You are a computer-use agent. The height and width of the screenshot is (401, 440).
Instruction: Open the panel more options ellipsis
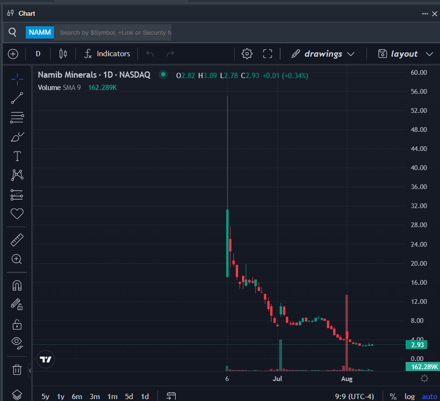click(425, 14)
